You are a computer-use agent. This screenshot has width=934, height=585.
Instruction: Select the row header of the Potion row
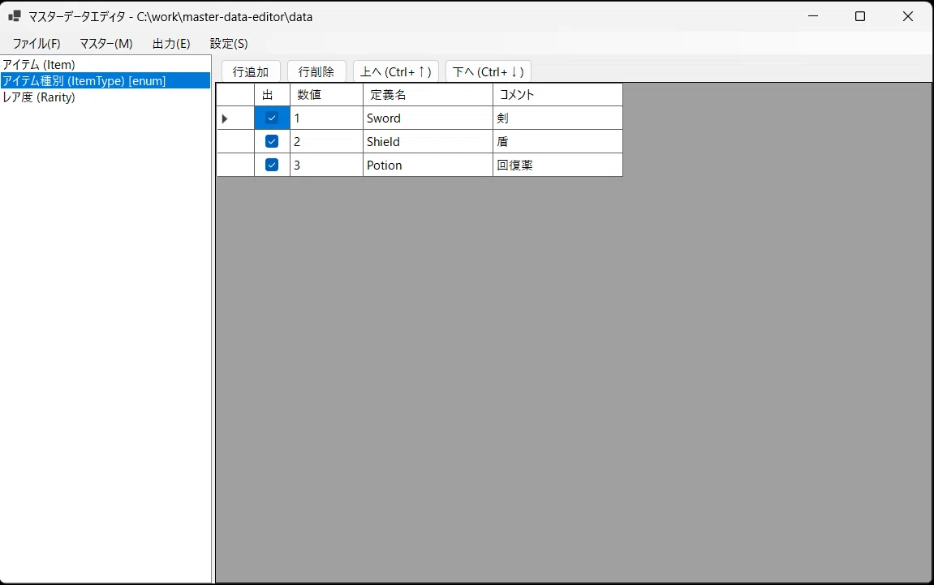point(235,165)
